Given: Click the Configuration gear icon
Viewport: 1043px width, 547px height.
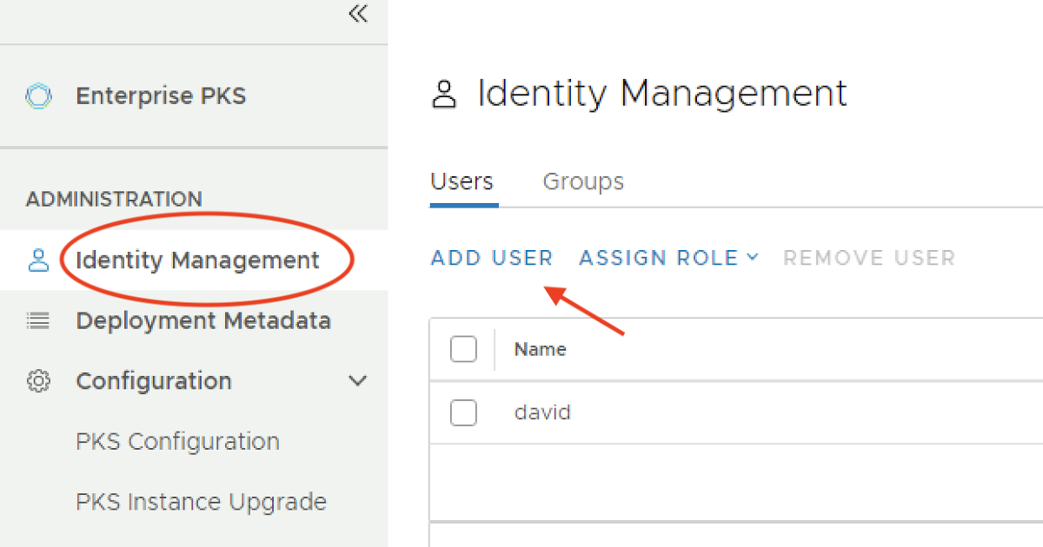Looking at the screenshot, I should click(x=38, y=381).
